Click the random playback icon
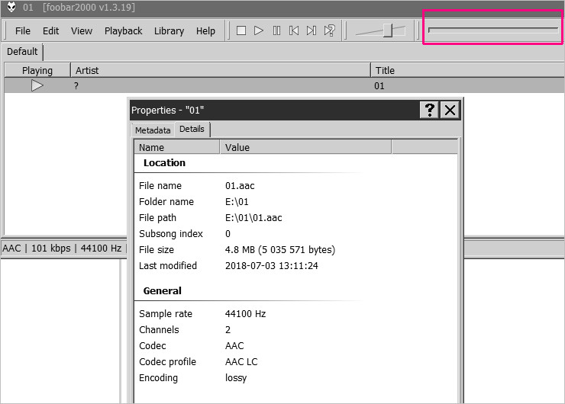 pos(330,30)
